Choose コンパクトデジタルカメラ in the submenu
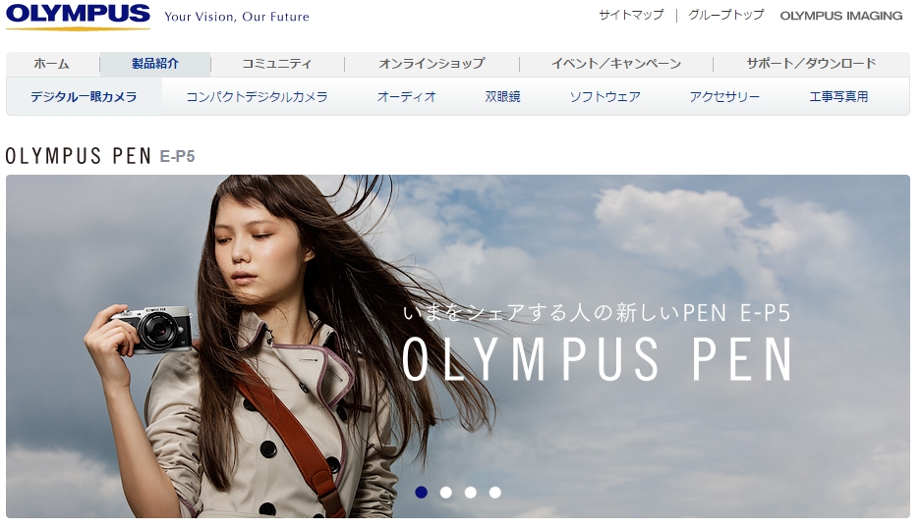The width and height of the screenshot is (921, 528). 257,97
